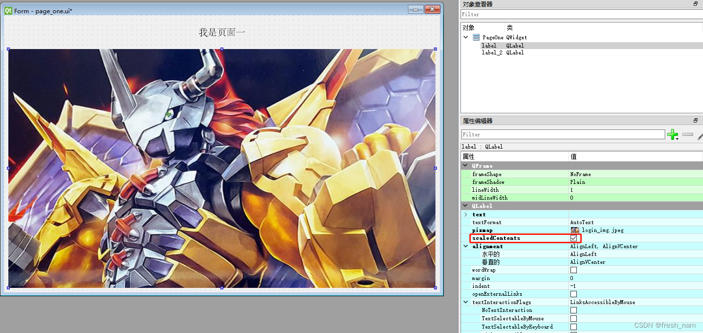Click the 对象查看器 Filter input field

582,14
